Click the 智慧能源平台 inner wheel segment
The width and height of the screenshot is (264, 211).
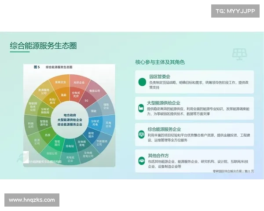click(44, 123)
